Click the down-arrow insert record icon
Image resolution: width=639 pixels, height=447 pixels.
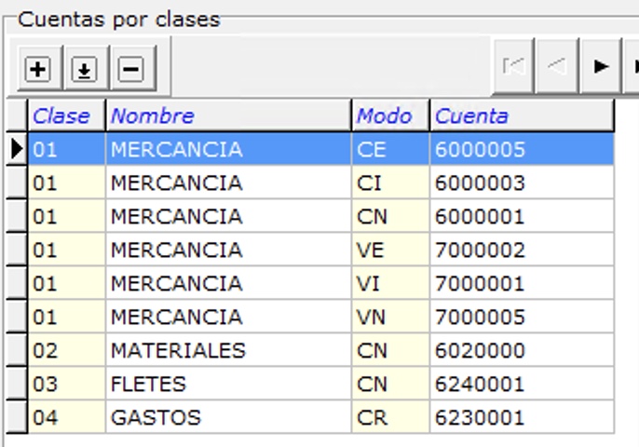click(85, 68)
